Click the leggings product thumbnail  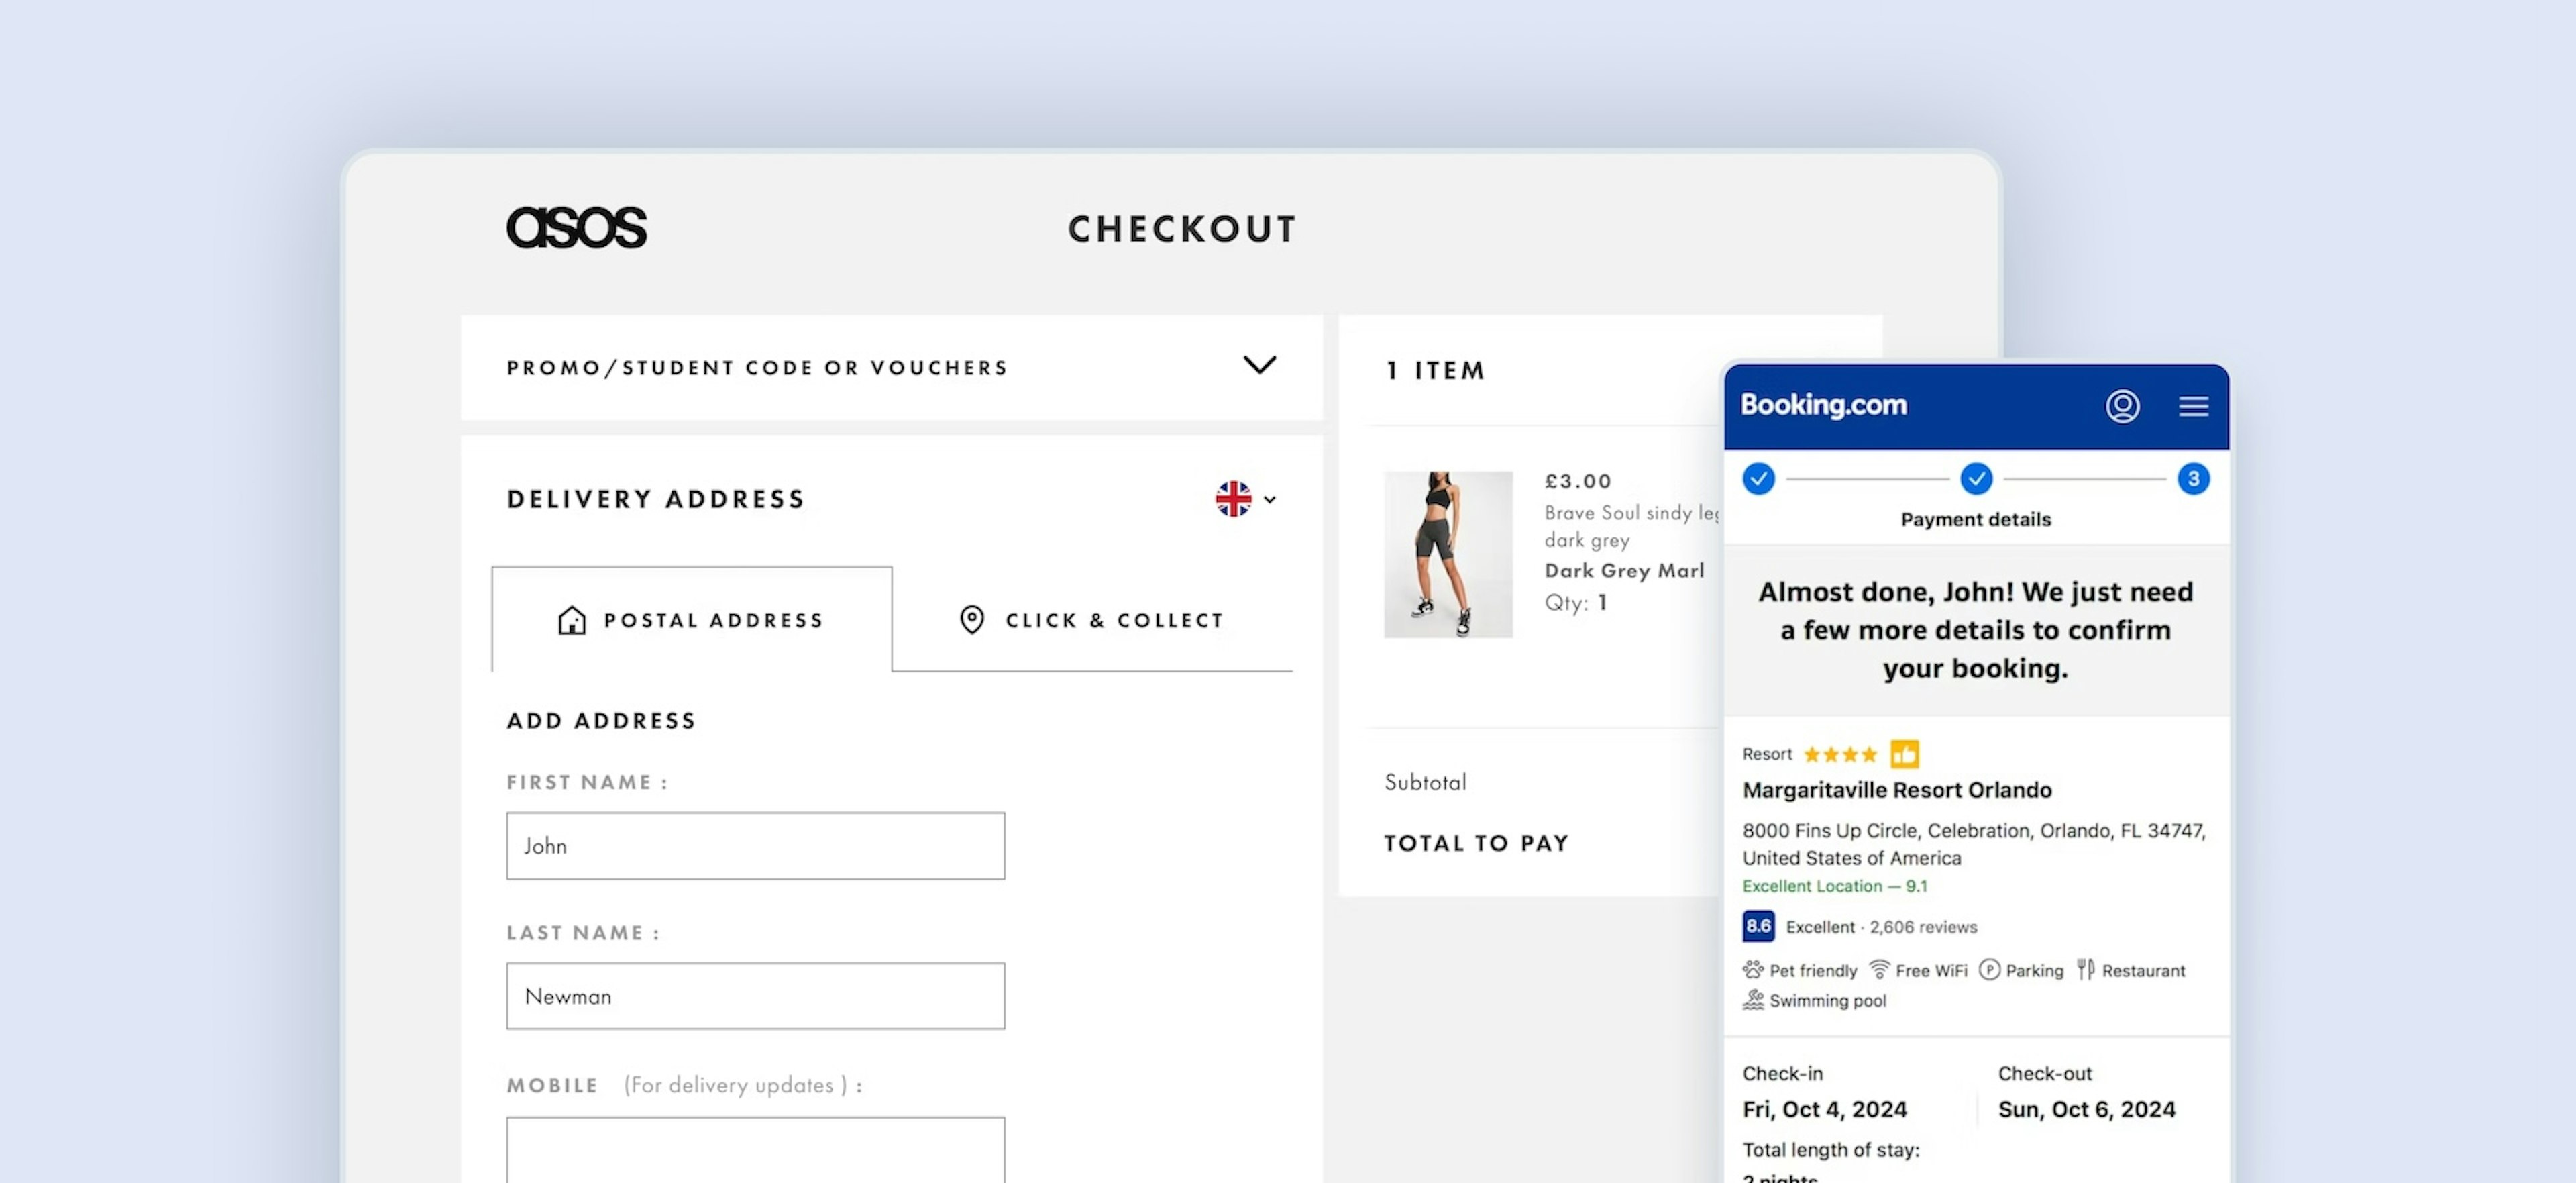1447,554
